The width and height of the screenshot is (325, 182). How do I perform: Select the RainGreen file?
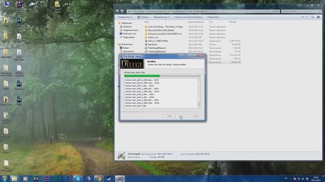point(152,44)
